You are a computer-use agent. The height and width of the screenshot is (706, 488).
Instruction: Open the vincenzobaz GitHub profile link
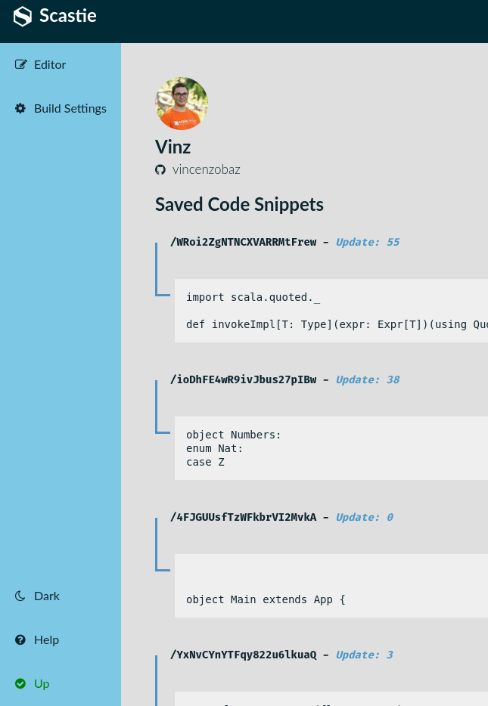coord(206,169)
